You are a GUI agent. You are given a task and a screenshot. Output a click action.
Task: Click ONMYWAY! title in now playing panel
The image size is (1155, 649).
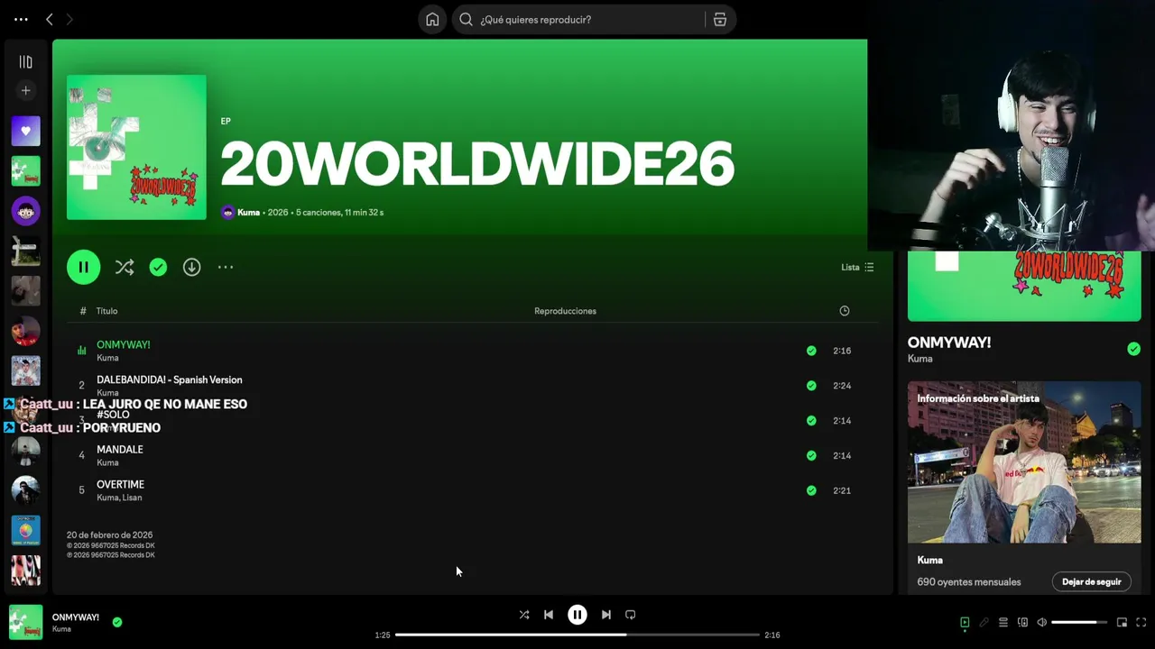point(949,343)
